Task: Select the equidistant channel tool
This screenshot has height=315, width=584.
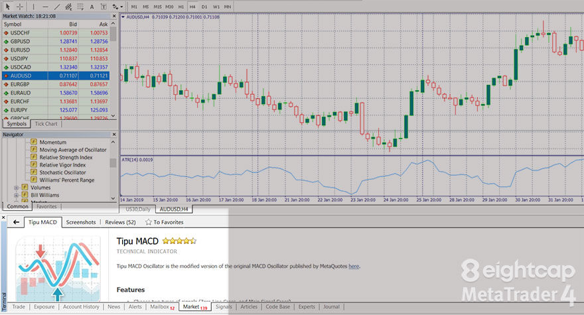Action: [x=68, y=7]
